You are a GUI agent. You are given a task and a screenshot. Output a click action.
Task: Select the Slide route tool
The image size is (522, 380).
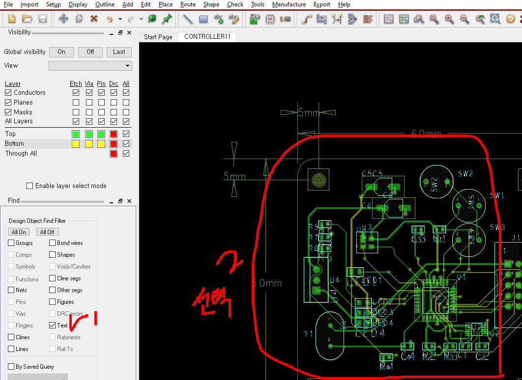(x=322, y=20)
